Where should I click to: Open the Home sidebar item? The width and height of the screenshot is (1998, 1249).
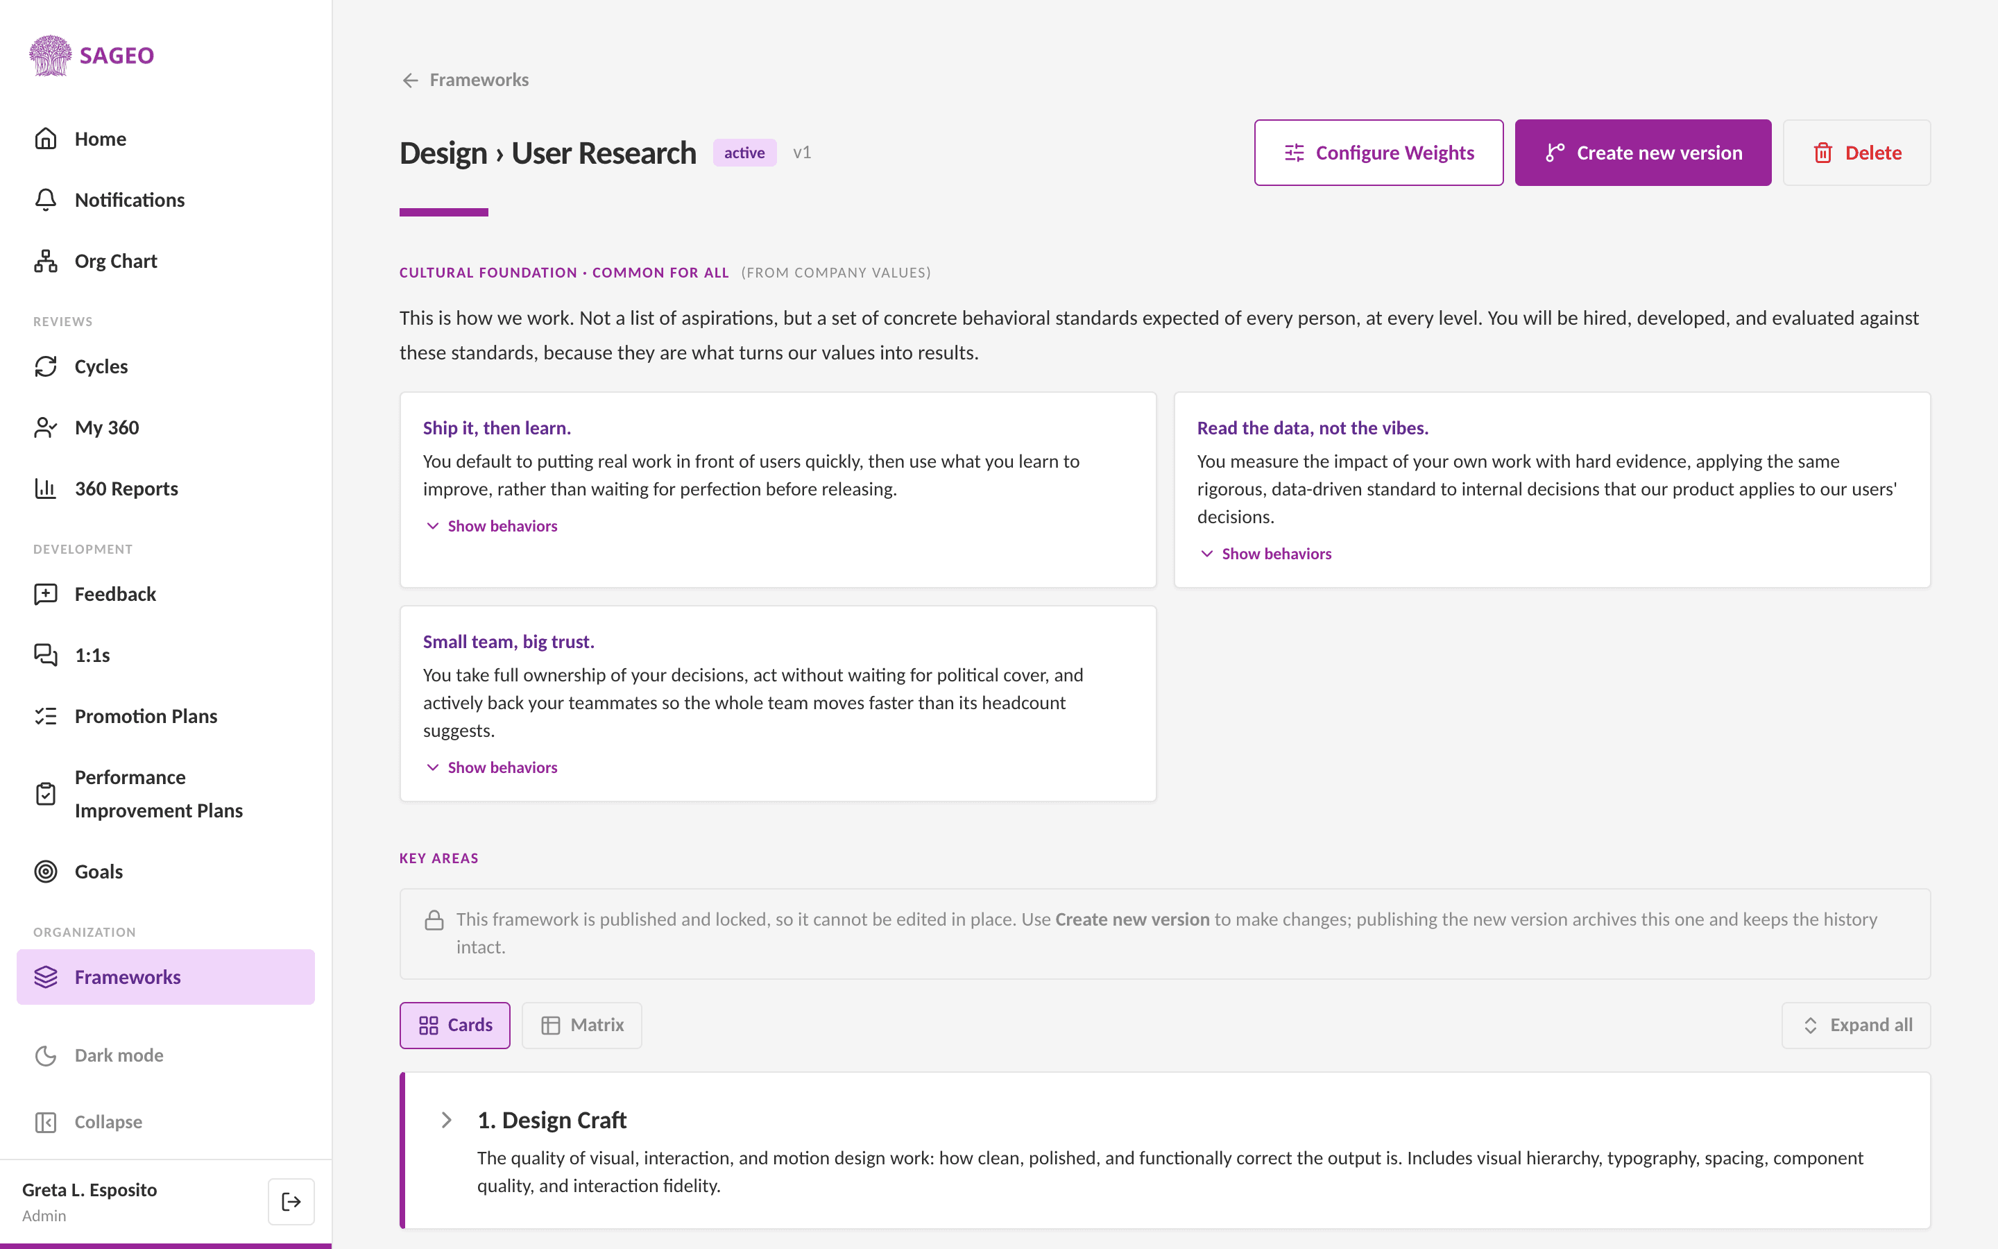pyautogui.click(x=165, y=139)
